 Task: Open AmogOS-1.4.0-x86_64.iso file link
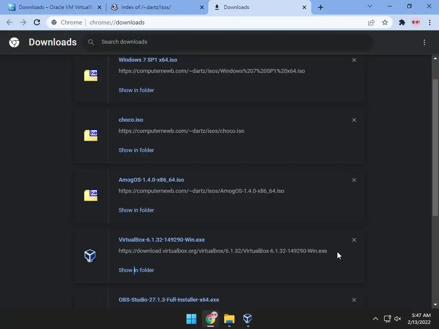click(x=151, y=180)
